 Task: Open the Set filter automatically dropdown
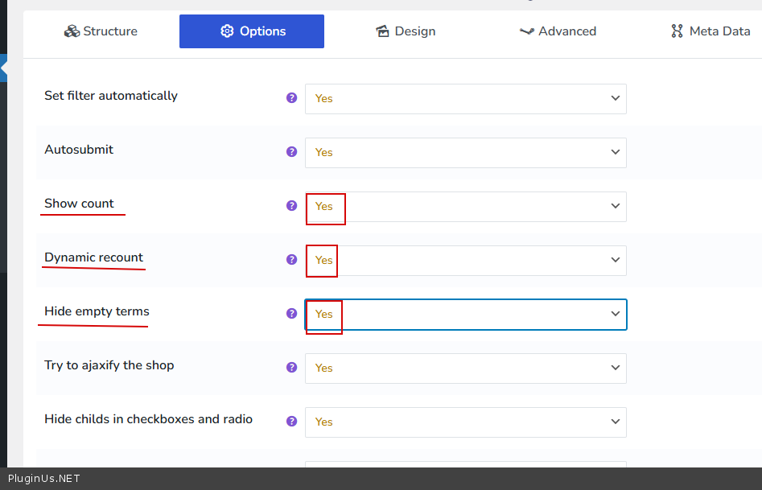(x=465, y=99)
